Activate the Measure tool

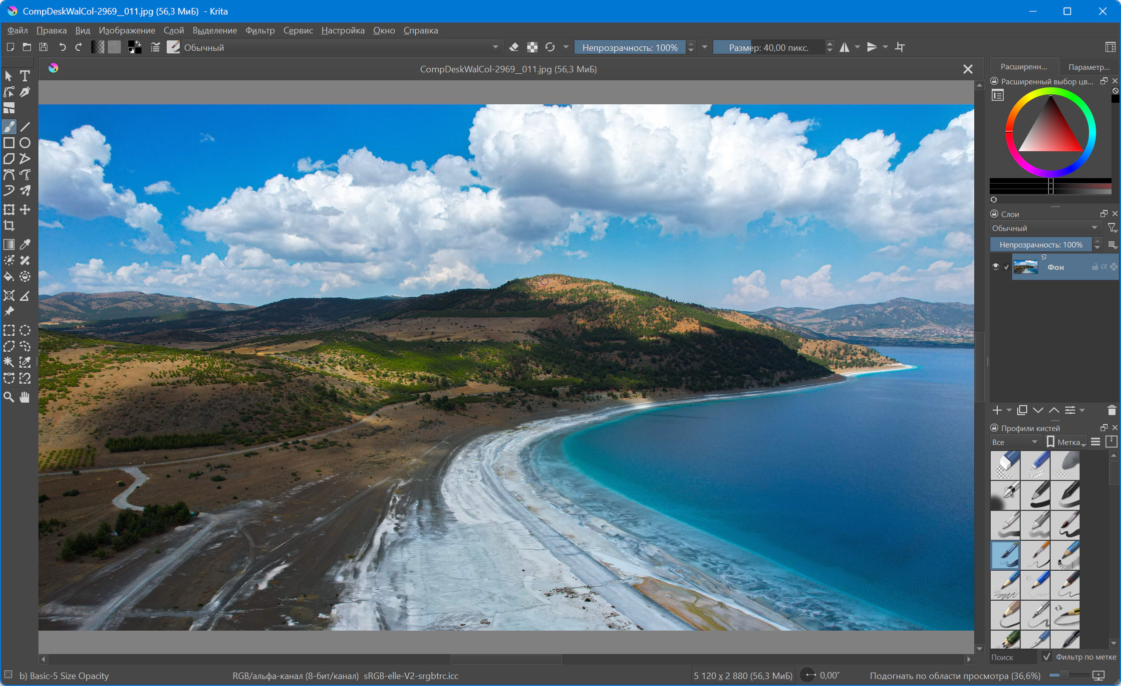point(25,295)
